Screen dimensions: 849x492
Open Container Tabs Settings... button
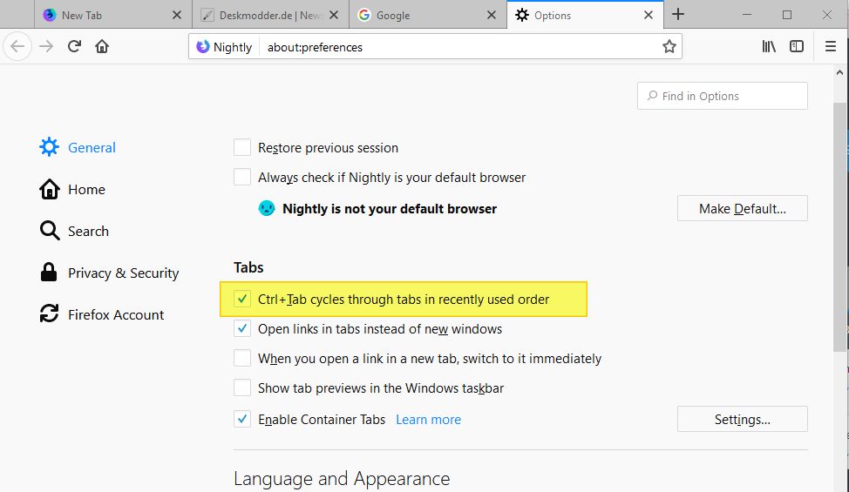tap(743, 419)
